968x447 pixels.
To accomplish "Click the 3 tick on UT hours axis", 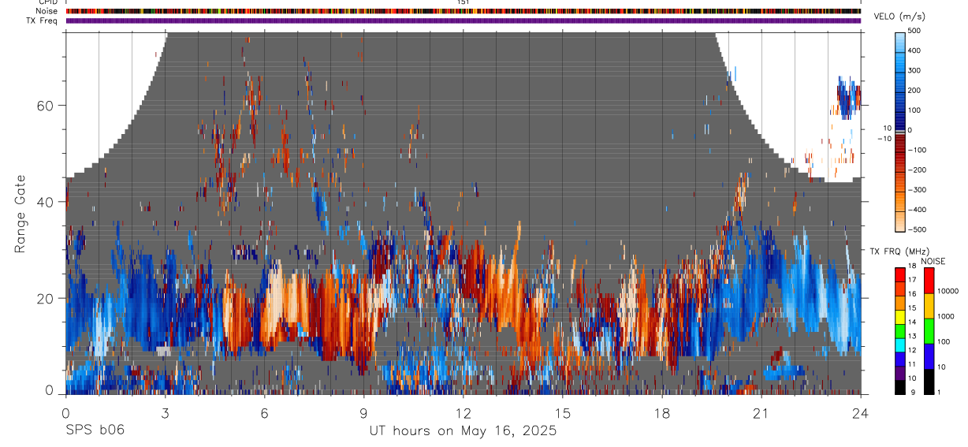I will tap(166, 412).
